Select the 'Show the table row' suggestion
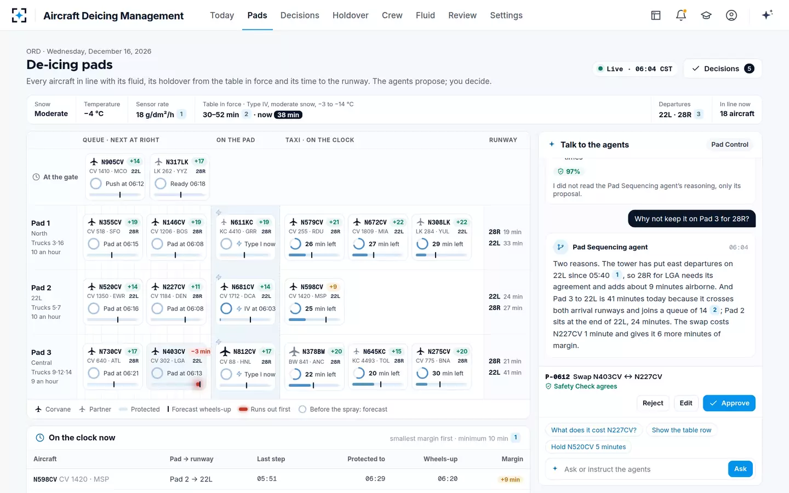Image resolution: width=789 pixels, height=493 pixels. 682,430
